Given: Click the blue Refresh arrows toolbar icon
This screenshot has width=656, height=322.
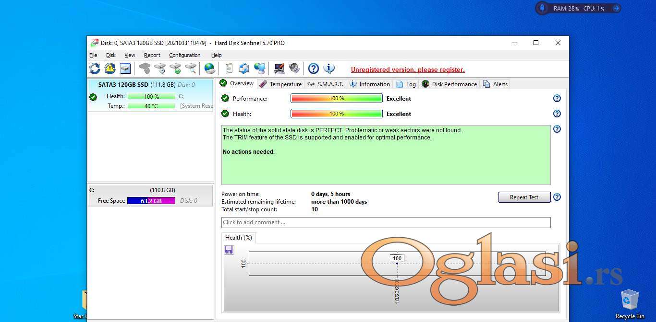Looking at the screenshot, I should coord(95,69).
